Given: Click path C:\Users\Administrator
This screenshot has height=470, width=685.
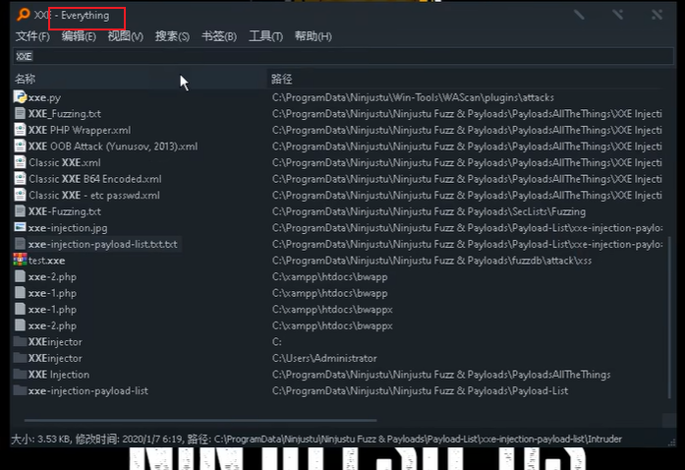Looking at the screenshot, I should pos(324,358).
